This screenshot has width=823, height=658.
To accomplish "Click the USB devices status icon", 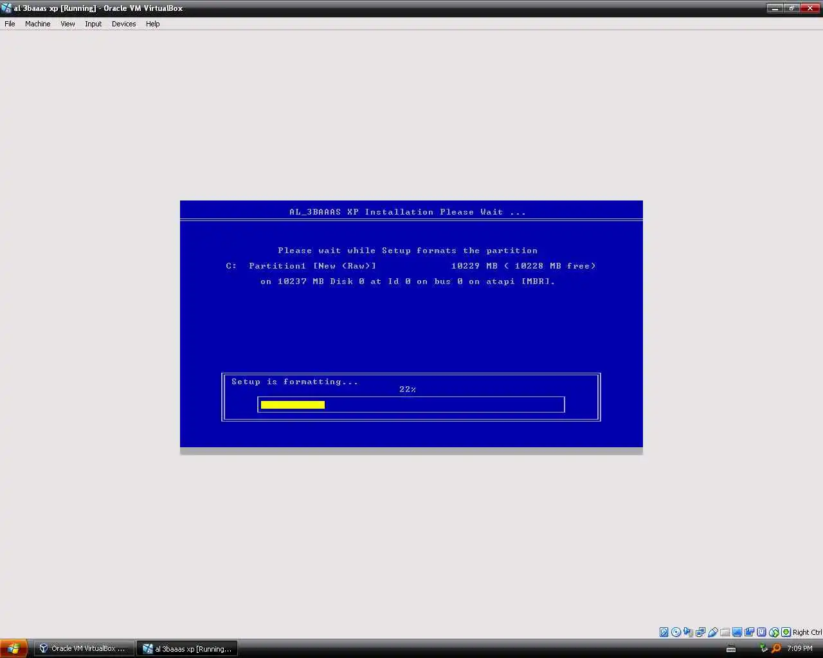I will [x=713, y=632].
